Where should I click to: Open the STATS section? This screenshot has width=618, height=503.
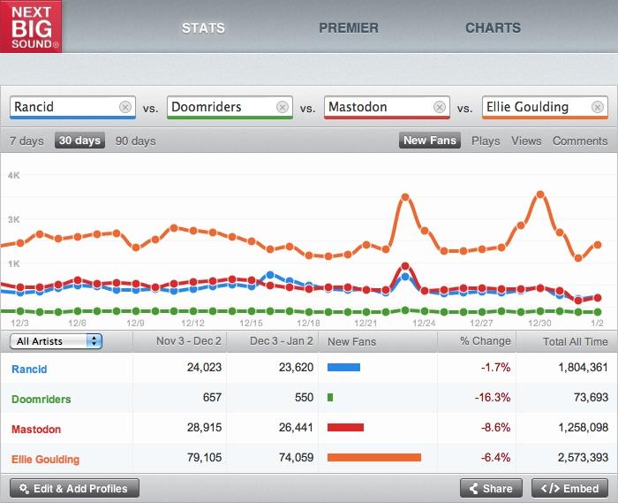[x=203, y=28]
